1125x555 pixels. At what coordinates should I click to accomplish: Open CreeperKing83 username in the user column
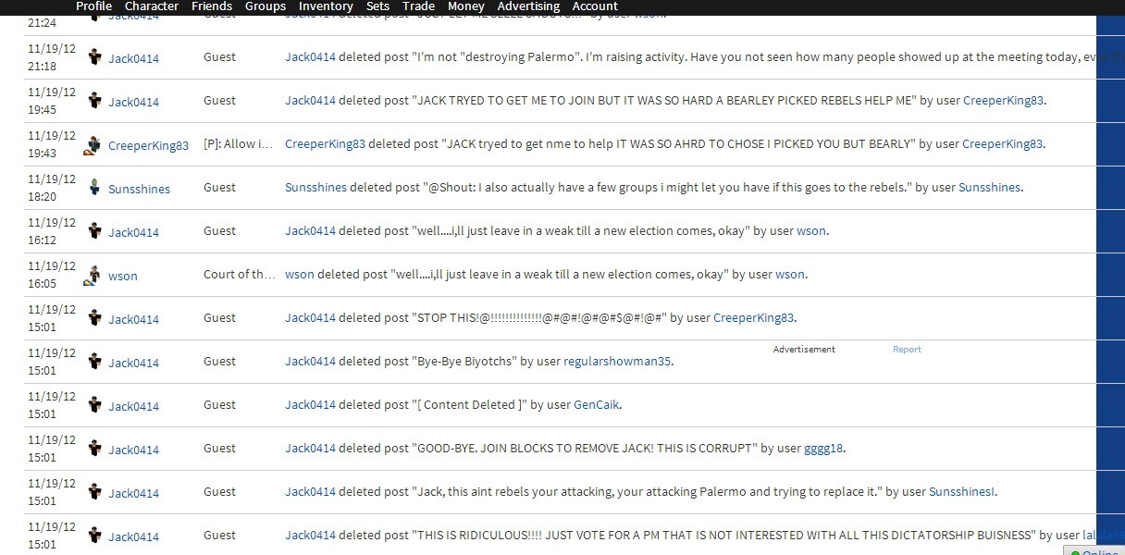click(148, 145)
